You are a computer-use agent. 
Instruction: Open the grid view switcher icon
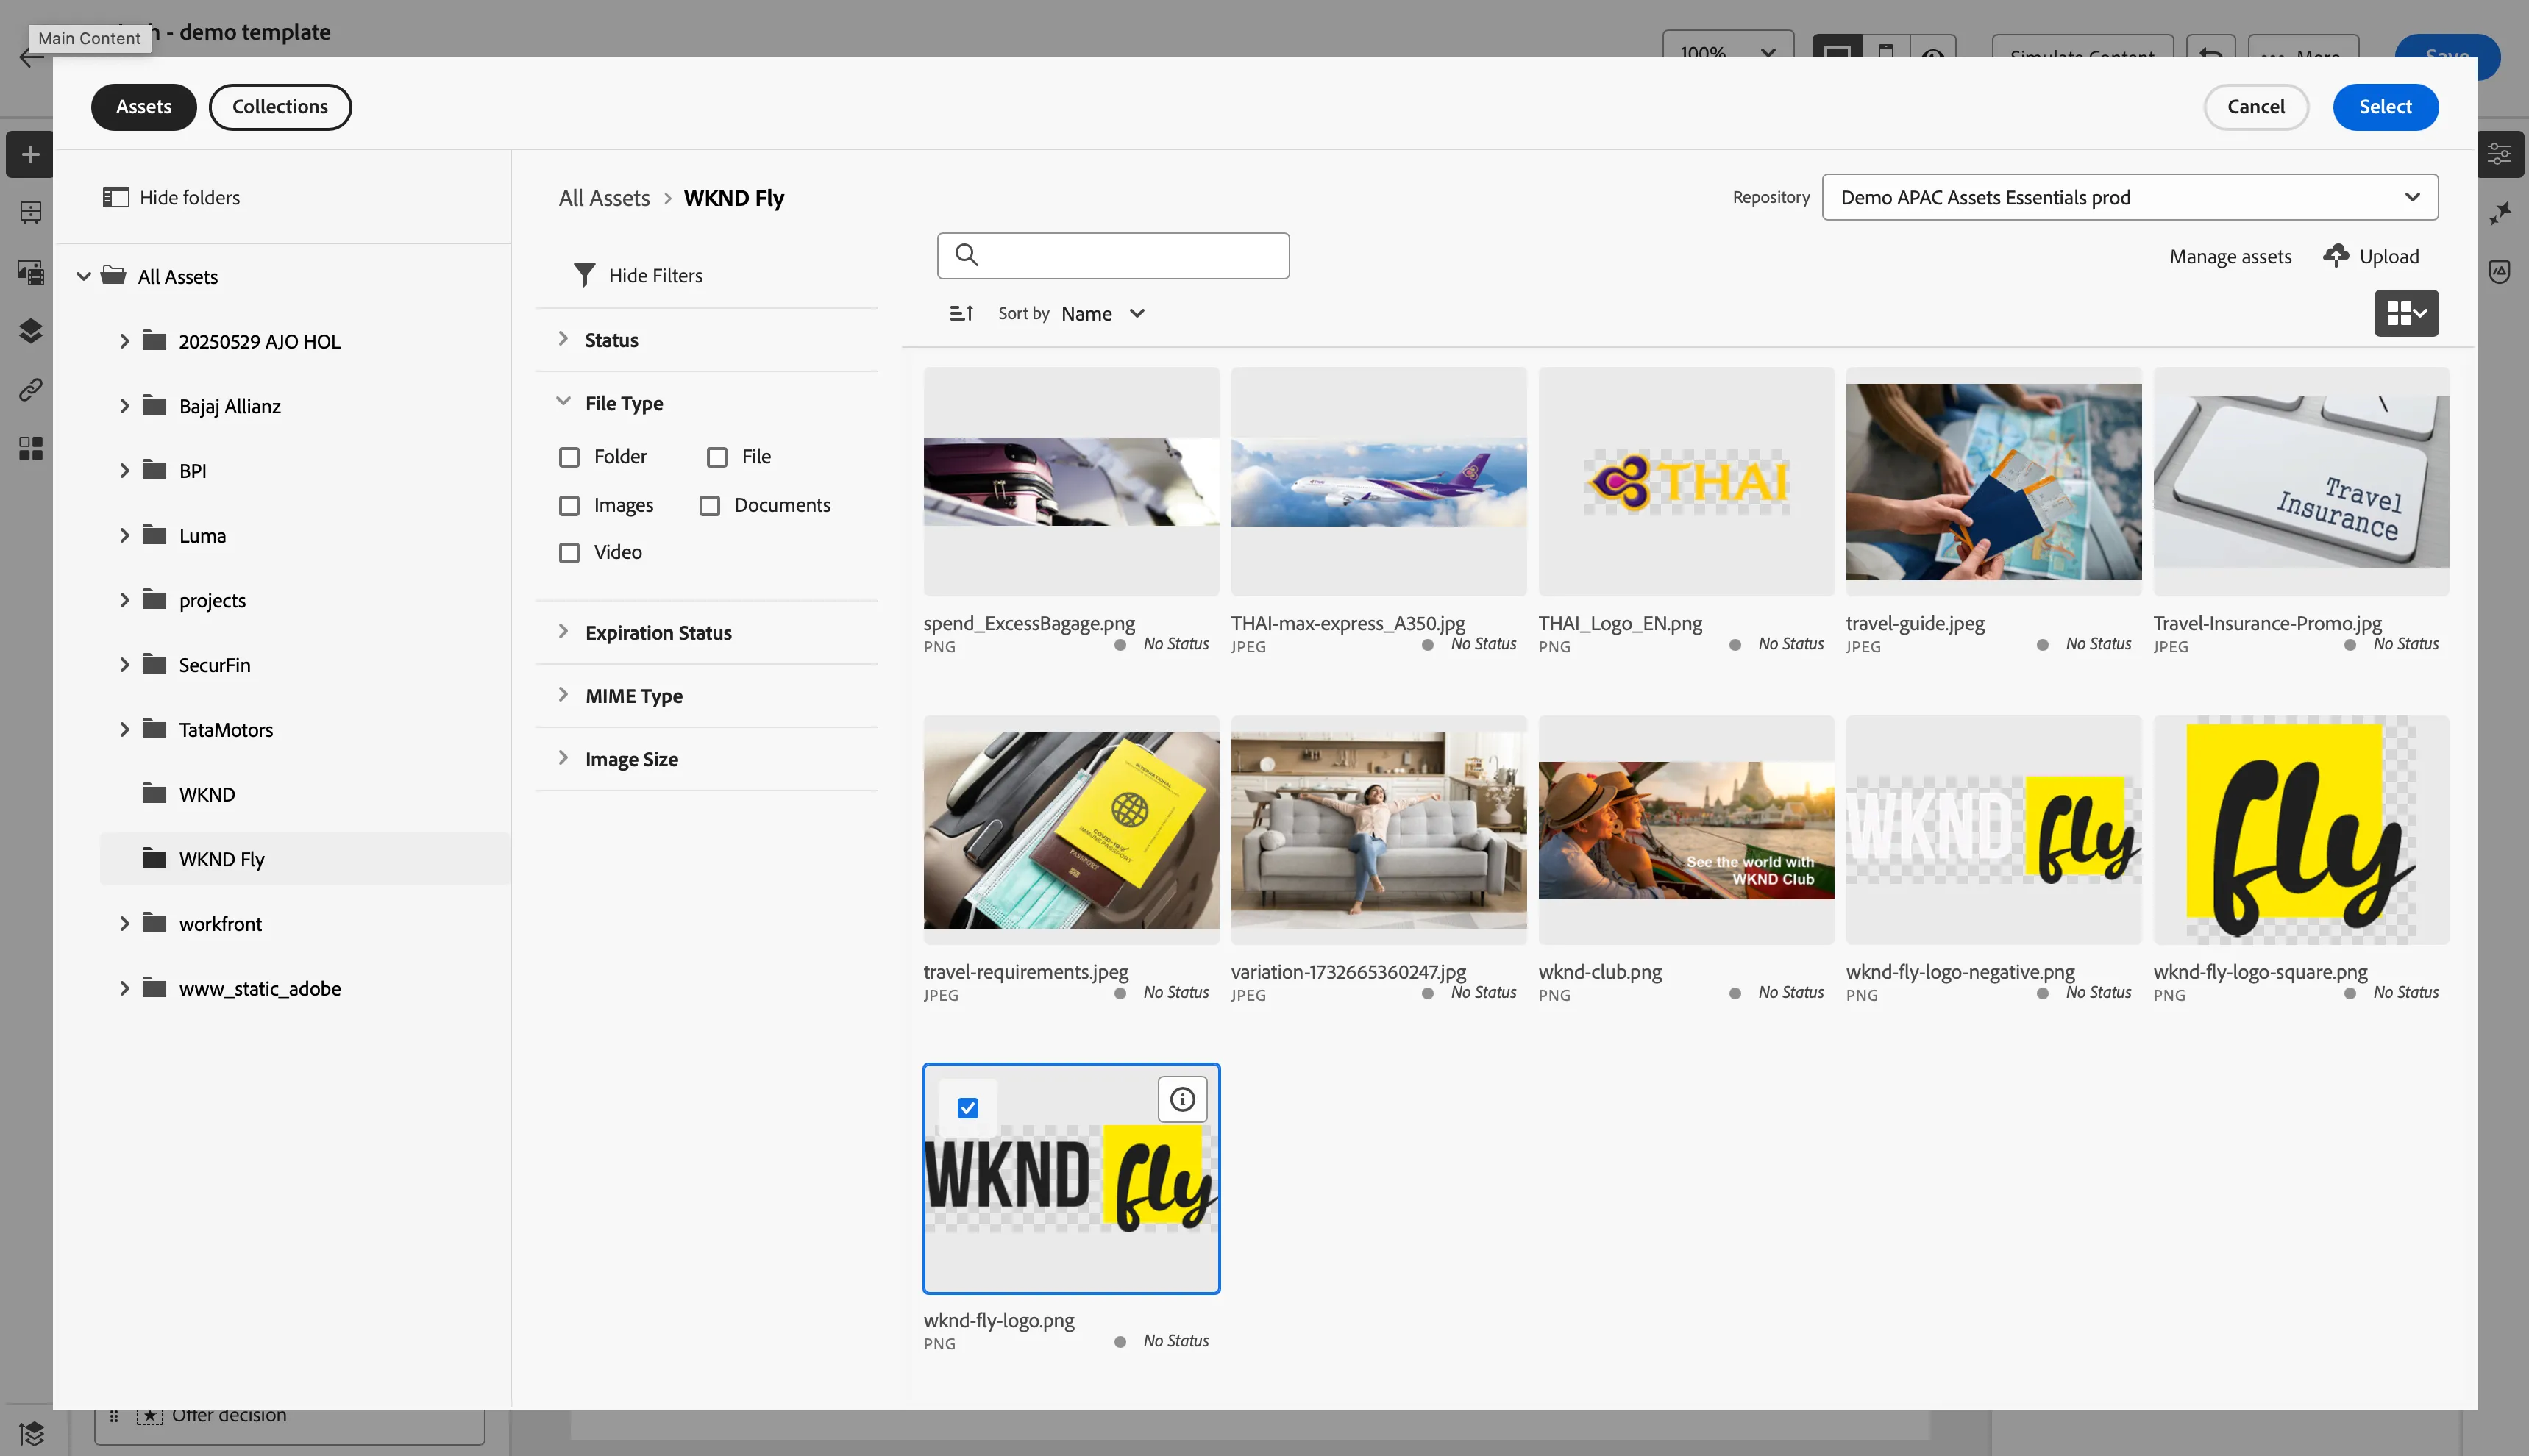(2406, 313)
